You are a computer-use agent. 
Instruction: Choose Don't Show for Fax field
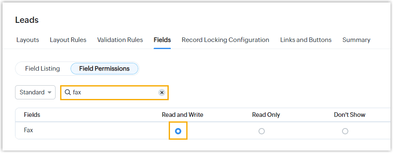click(x=345, y=131)
